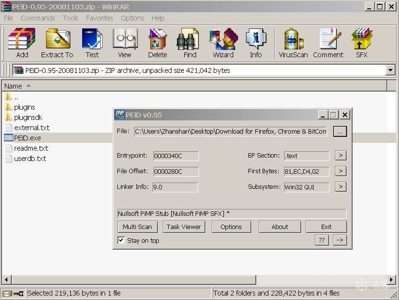
Task: Click 'Selected 219,136 bytes' status text
Action: tap(74, 293)
